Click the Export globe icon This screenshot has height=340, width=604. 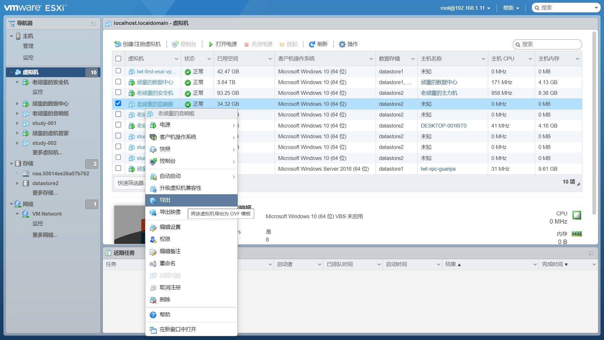(x=153, y=200)
